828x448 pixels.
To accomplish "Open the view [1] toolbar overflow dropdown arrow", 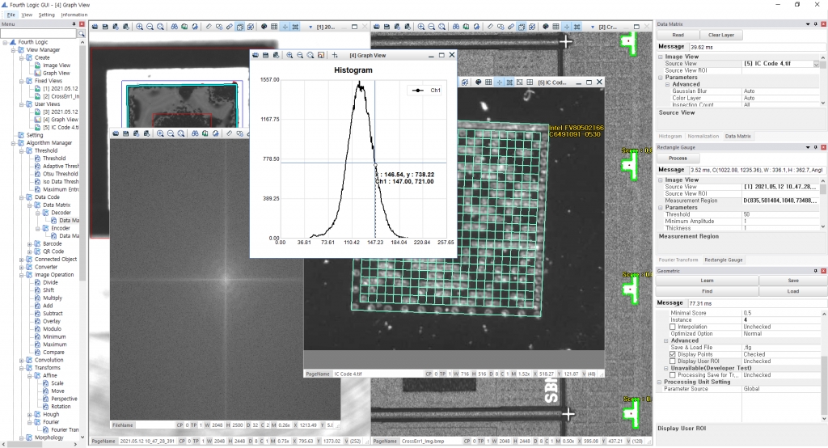I will [310, 27].
